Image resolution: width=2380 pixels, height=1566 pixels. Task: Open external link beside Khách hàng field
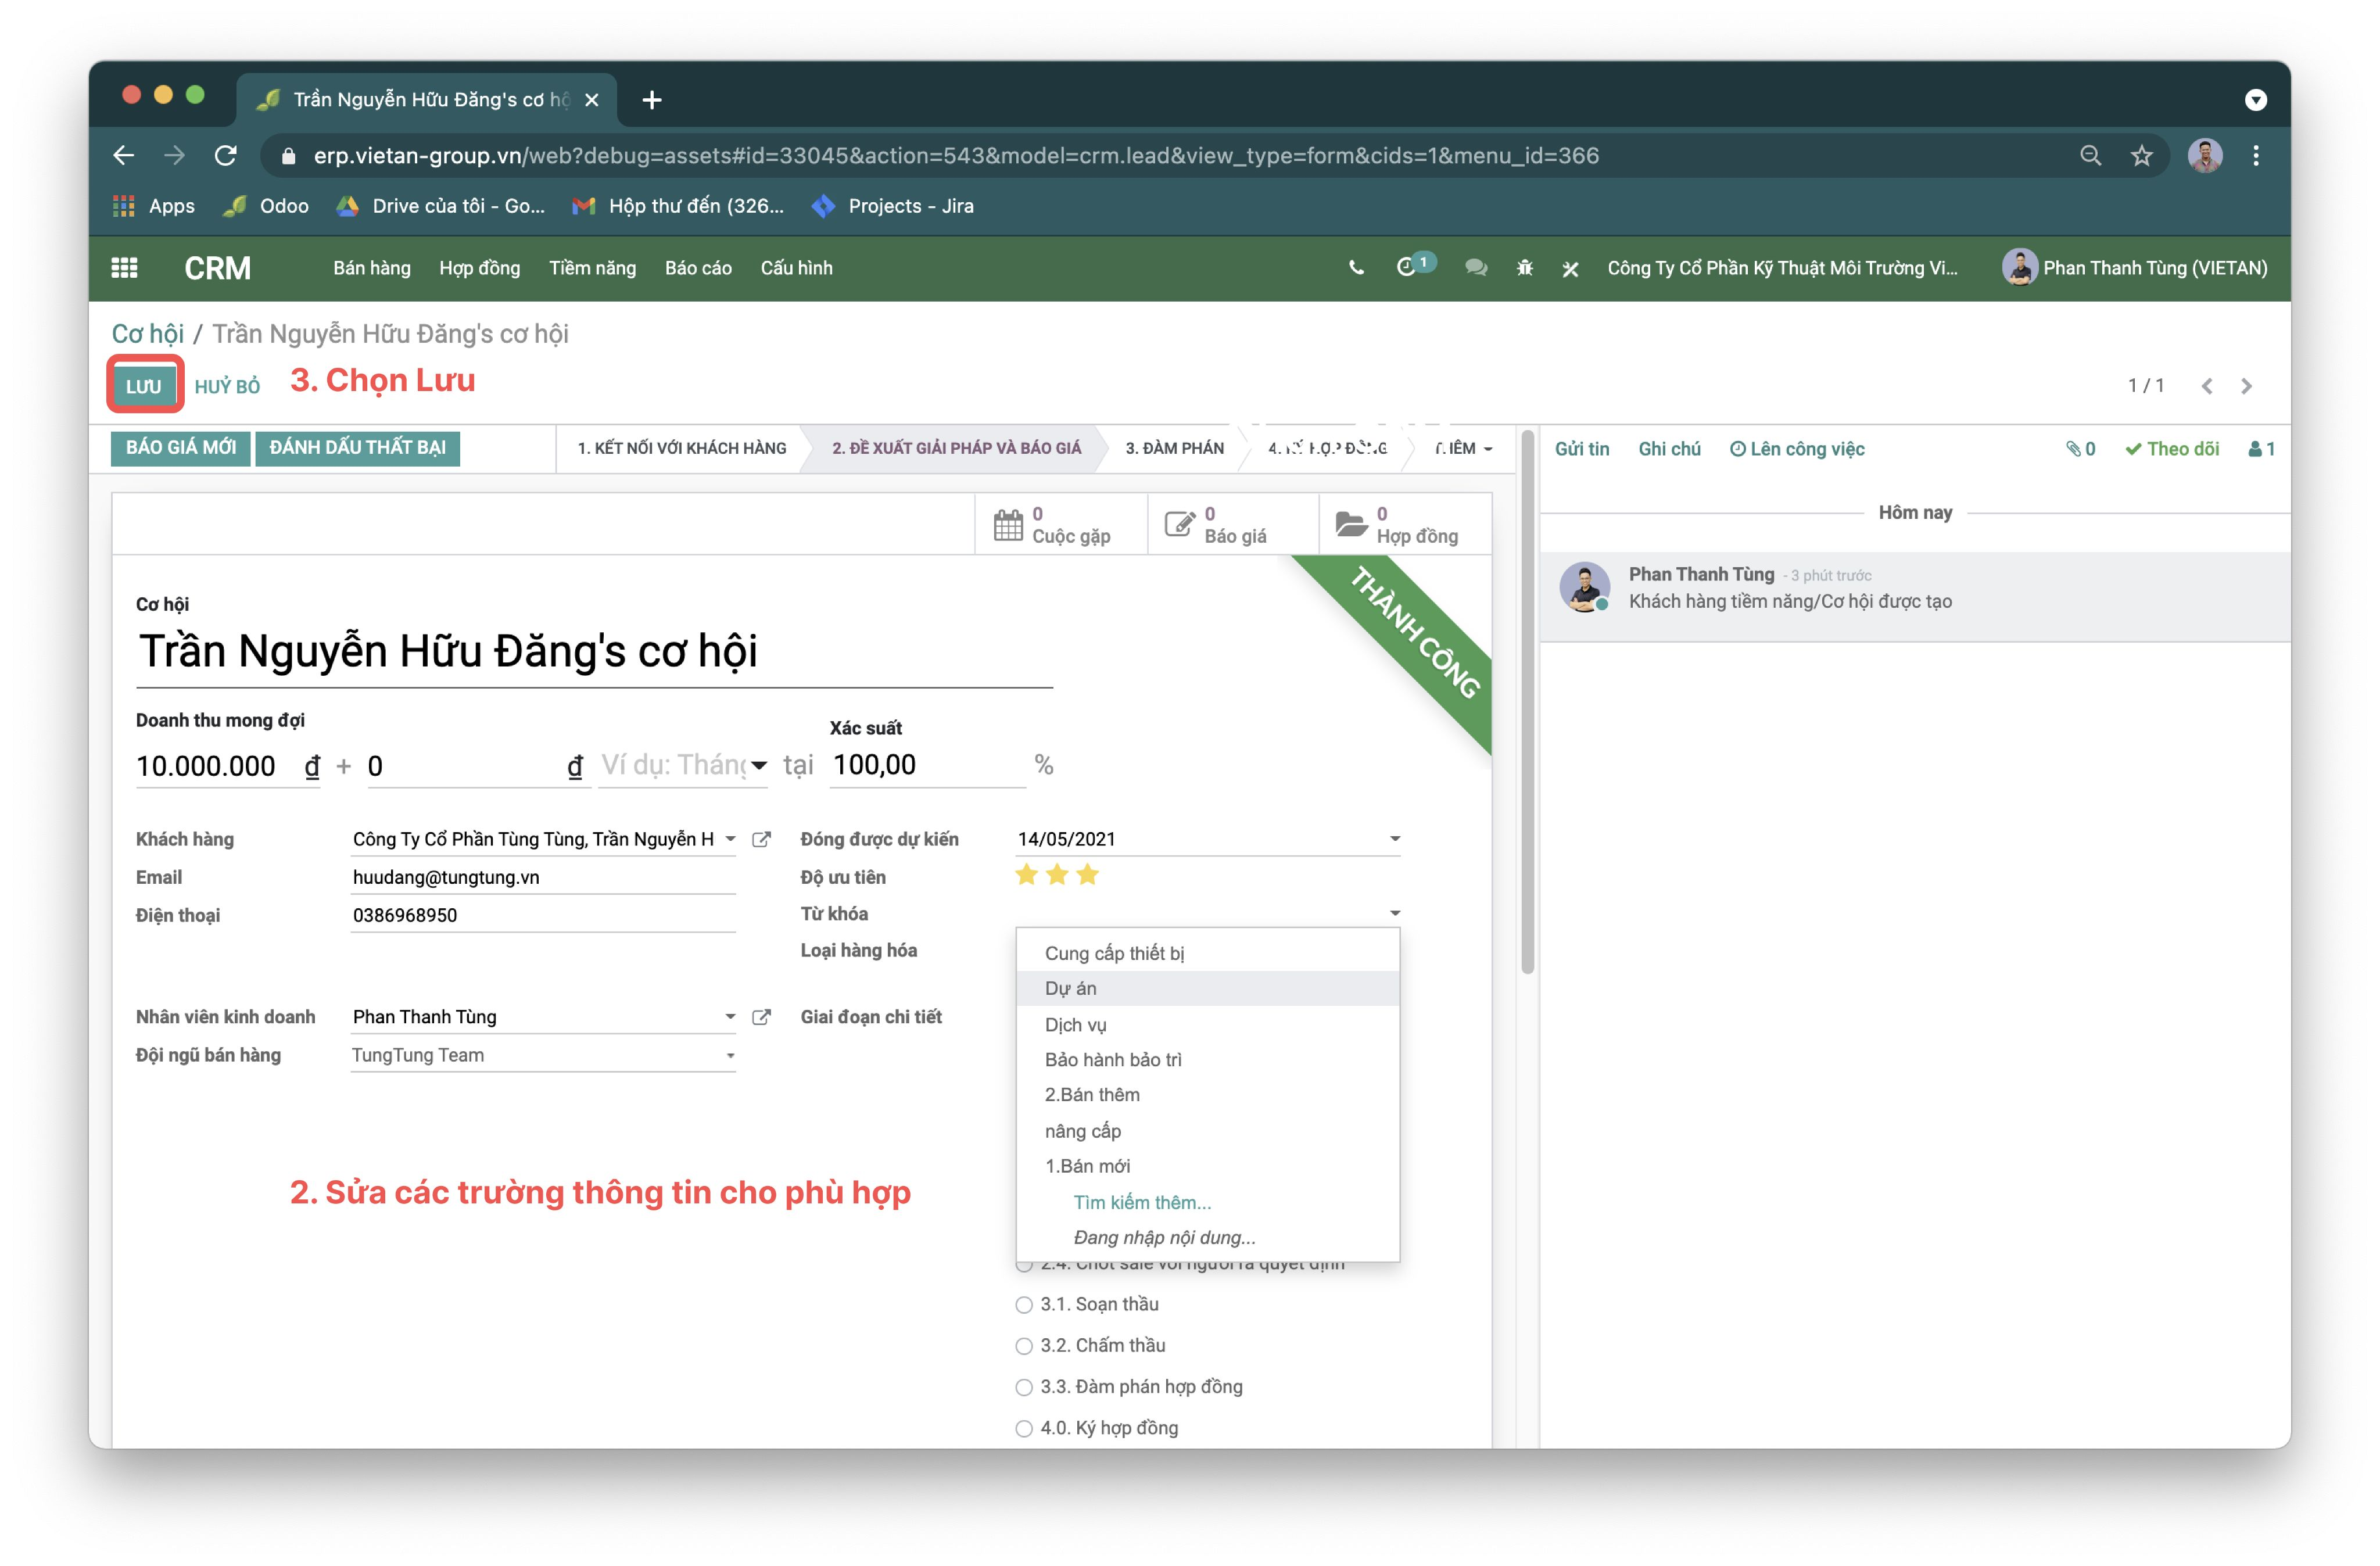pyautogui.click(x=761, y=839)
